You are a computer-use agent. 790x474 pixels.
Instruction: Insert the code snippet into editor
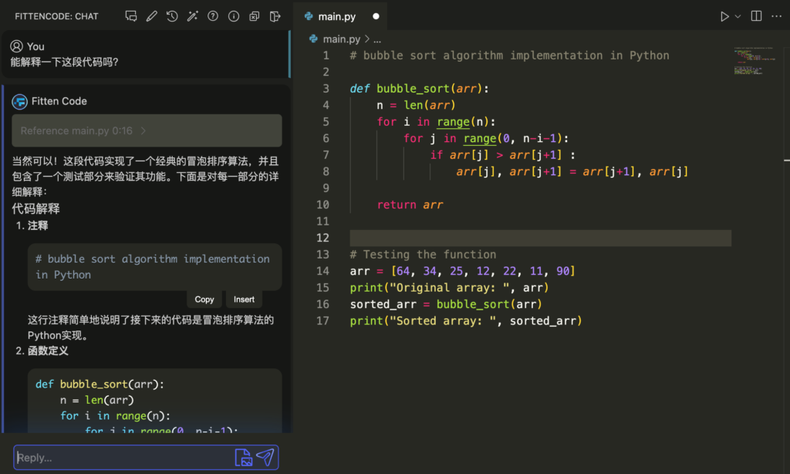pos(244,300)
